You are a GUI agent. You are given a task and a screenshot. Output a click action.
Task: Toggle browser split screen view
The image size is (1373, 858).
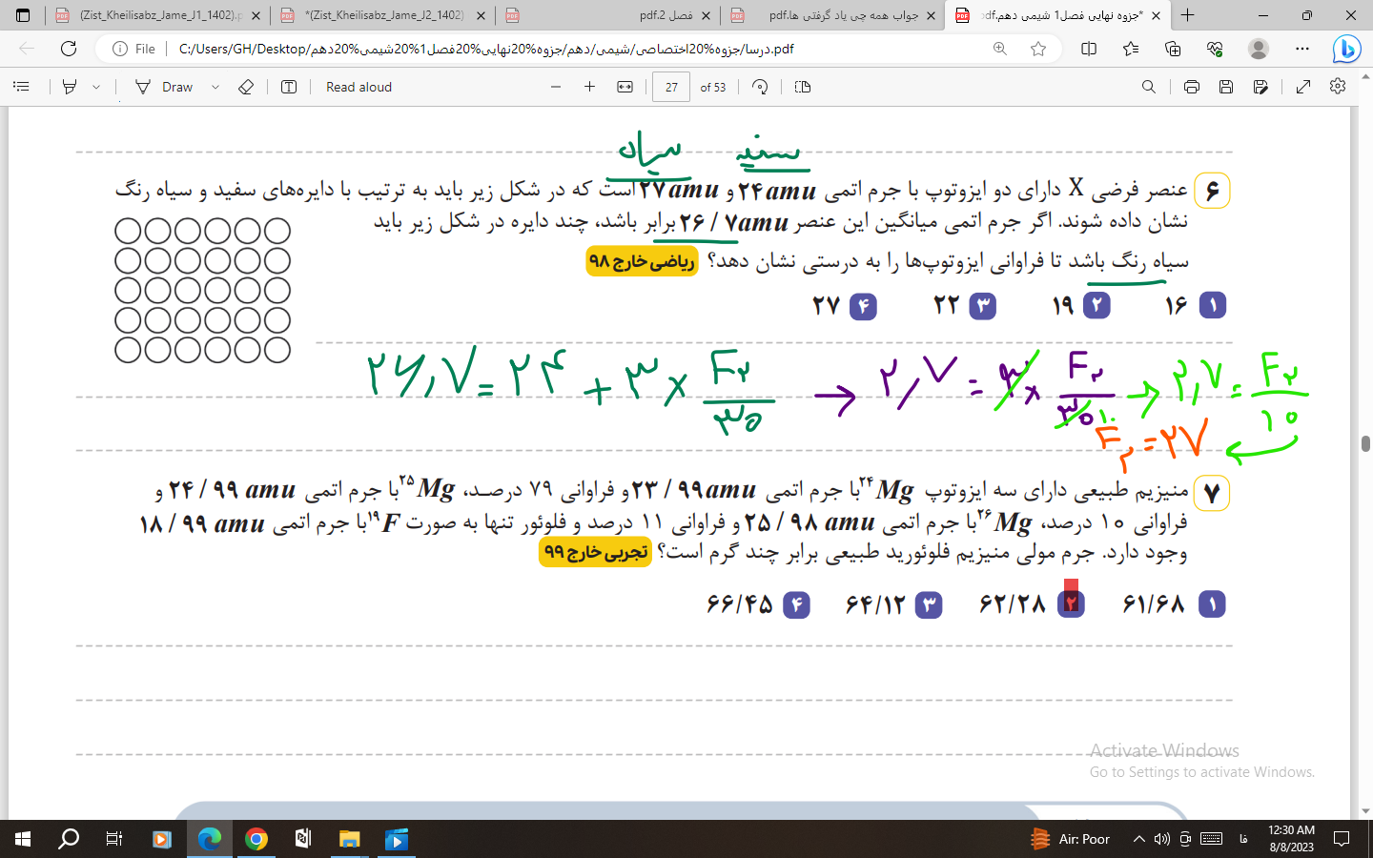click(x=1089, y=49)
